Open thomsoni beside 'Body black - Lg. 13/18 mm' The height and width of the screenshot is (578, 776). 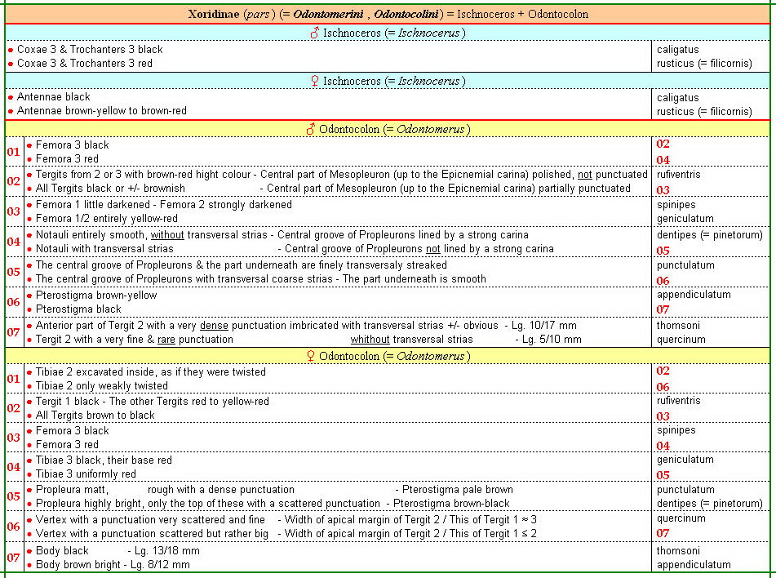(x=677, y=551)
